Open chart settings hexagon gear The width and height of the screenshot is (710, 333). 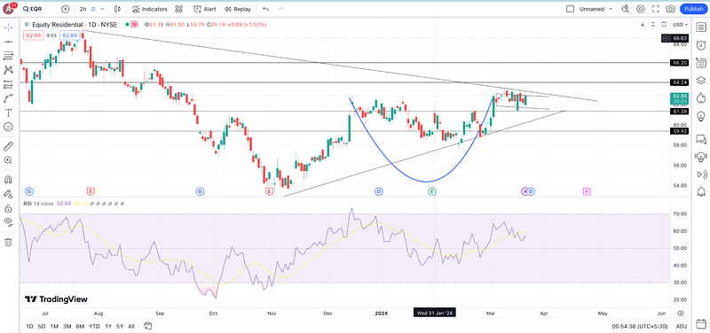(640, 9)
